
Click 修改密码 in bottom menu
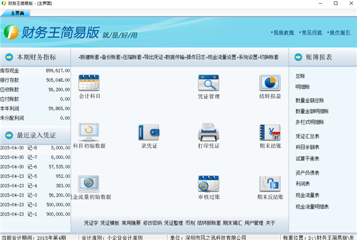coord(152,223)
